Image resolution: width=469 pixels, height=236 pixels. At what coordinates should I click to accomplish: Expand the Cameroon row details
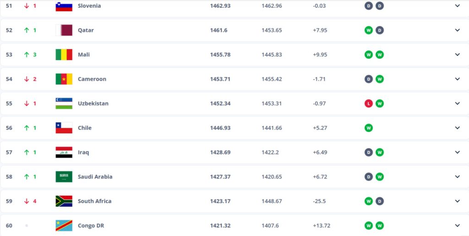point(457,79)
